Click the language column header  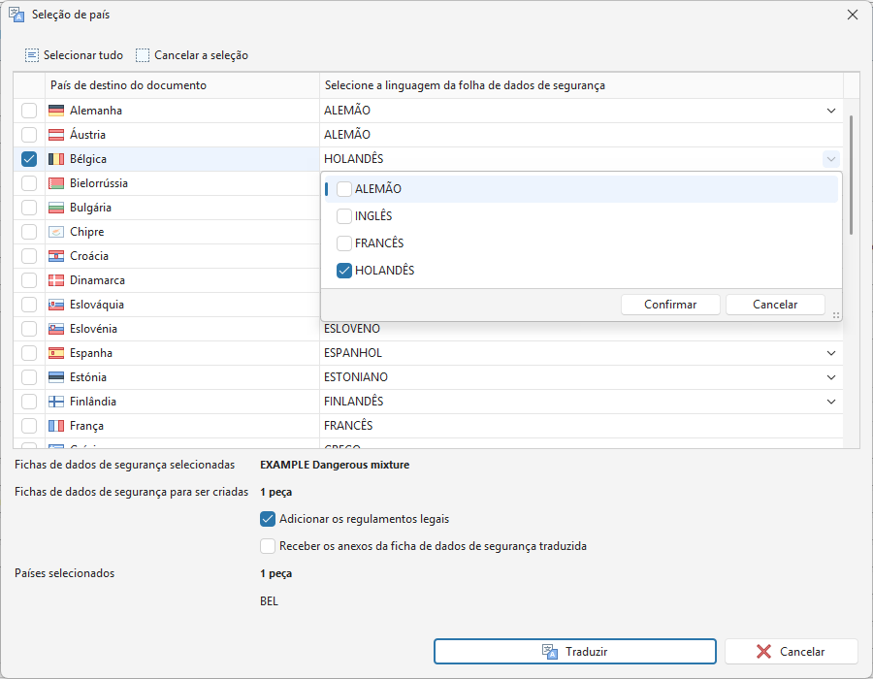[581, 85]
